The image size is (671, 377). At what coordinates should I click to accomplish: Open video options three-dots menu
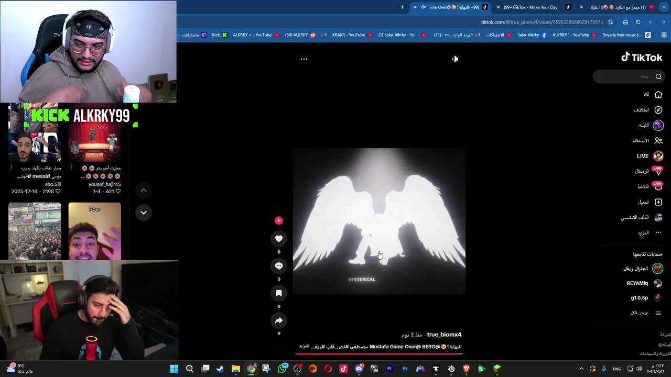click(304, 59)
